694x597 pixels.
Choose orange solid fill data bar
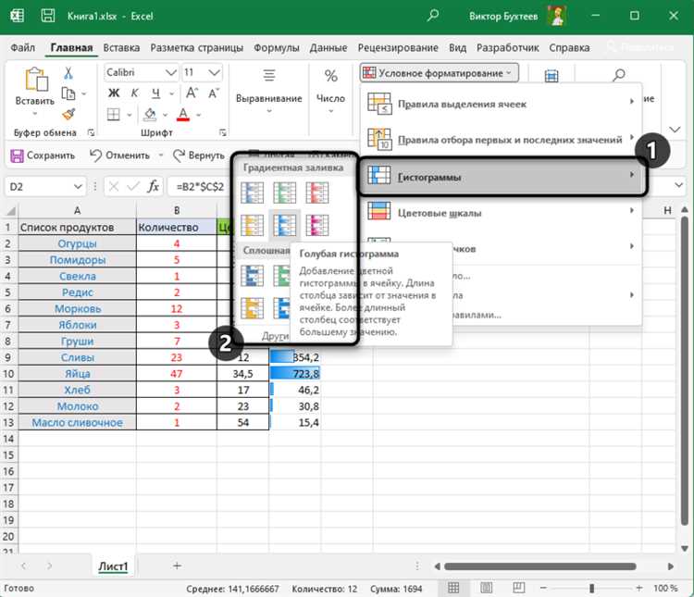[x=252, y=308]
